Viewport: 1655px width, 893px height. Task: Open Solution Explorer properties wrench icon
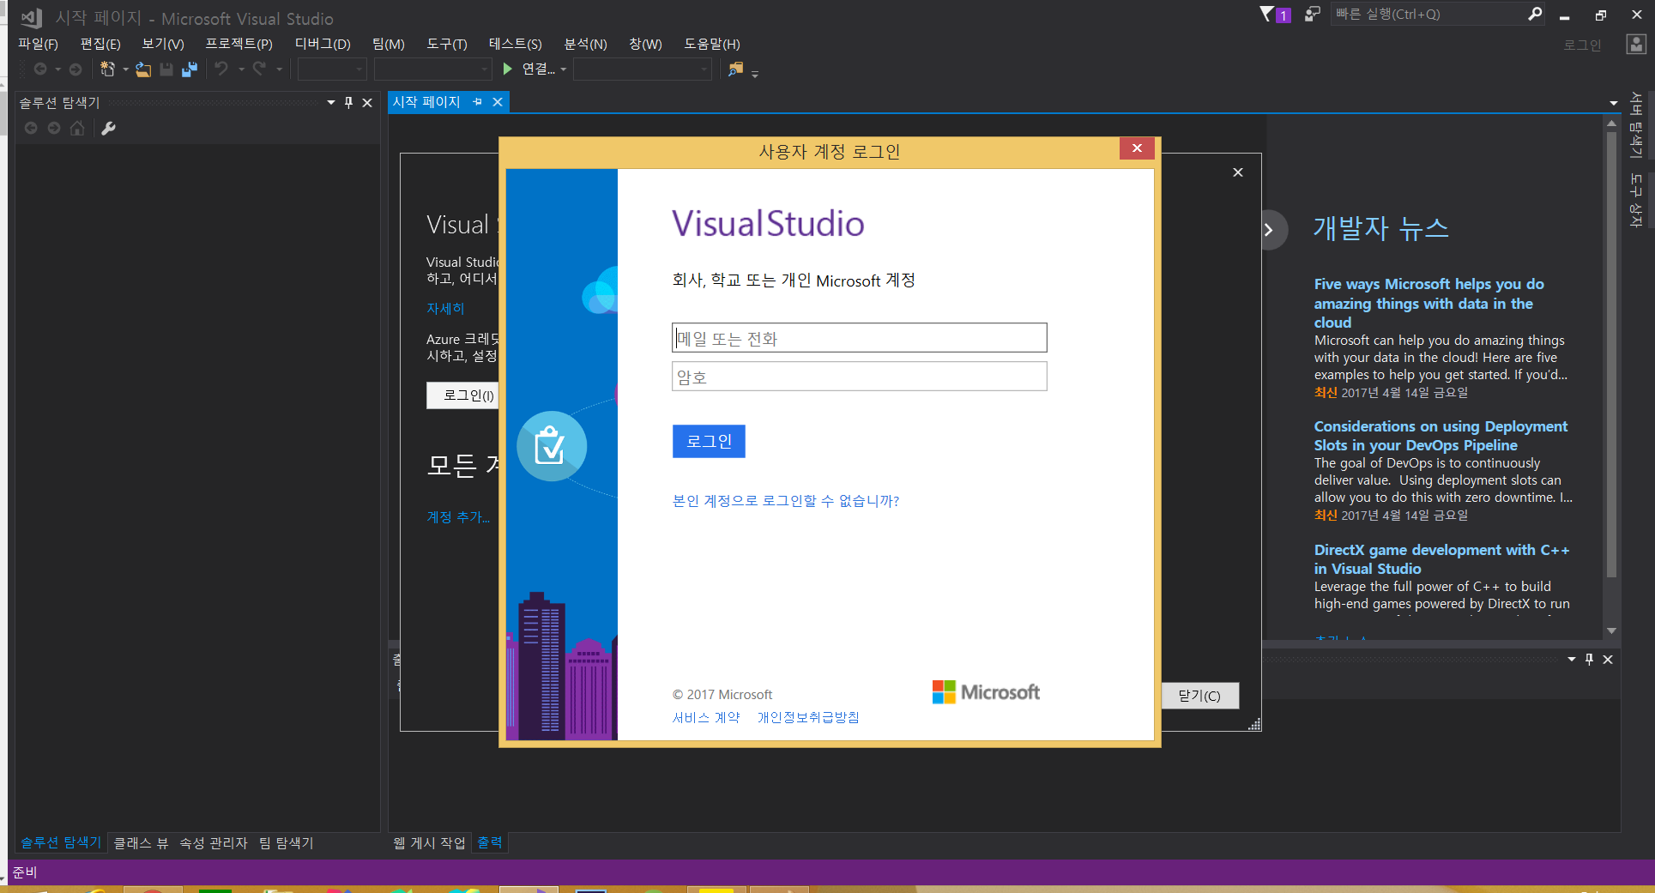pos(108,128)
